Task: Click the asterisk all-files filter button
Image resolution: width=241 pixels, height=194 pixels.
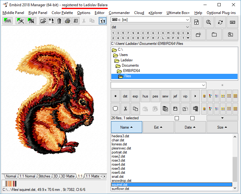Action: pyautogui.click(x=115, y=96)
